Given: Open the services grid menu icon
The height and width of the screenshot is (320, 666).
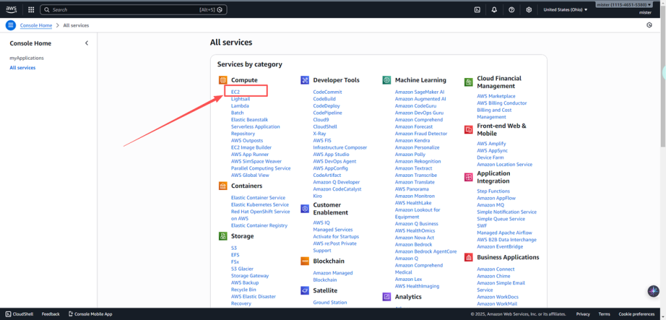Looking at the screenshot, I should pos(31,10).
